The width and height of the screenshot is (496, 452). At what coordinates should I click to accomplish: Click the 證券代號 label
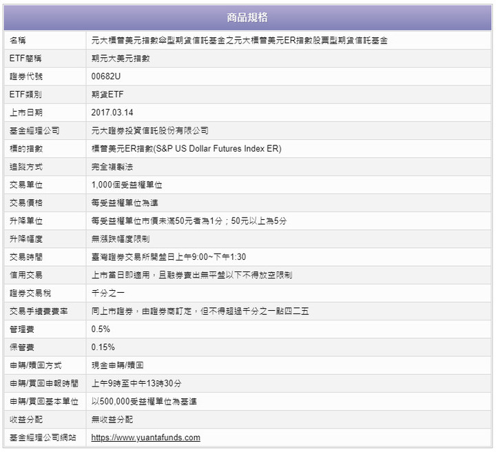click(26, 76)
